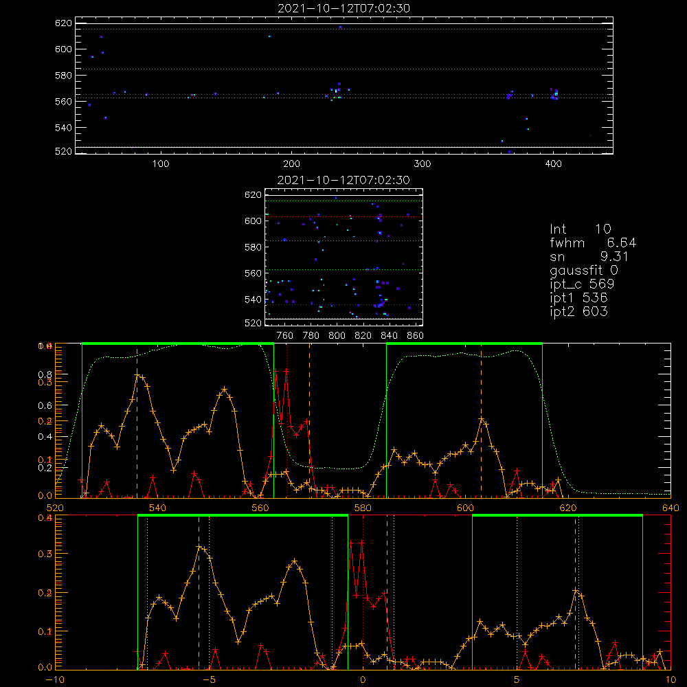Screen dimensions: 687x687
Task: Click x-axis label -10 on bottom plot
Action: click(x=55, y=680)
